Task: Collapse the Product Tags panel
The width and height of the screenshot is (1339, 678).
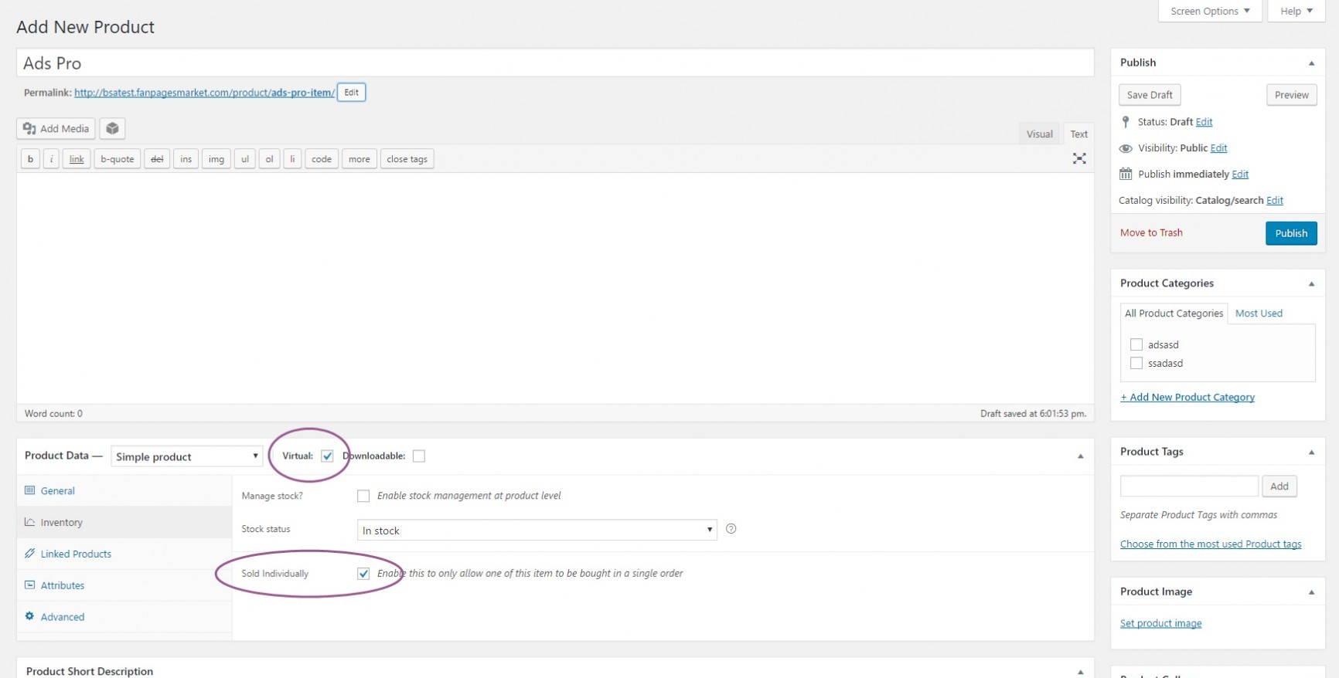Action: point(1311,452)
